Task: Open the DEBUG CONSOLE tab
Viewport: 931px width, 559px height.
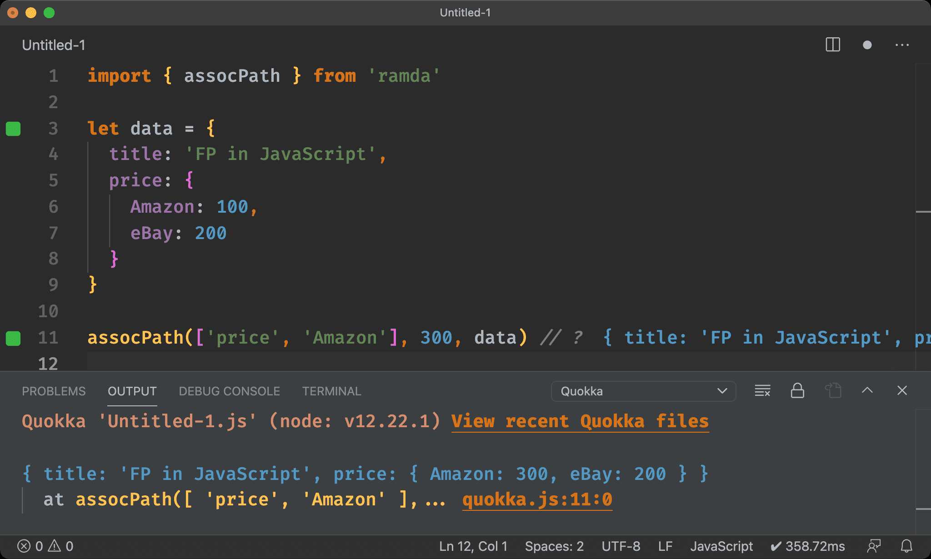Action: [x=230, y=391]
